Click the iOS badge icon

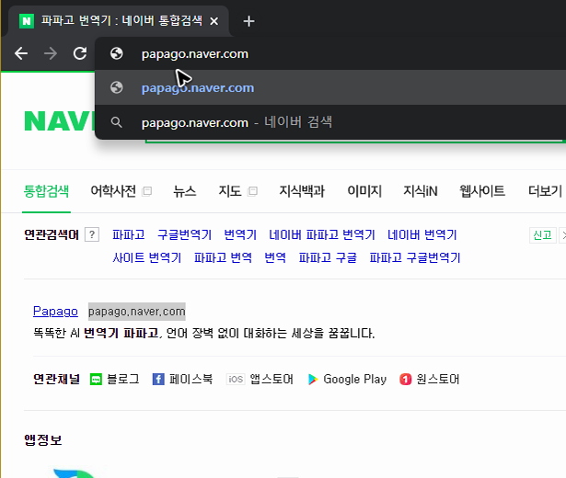coord(236,380)
